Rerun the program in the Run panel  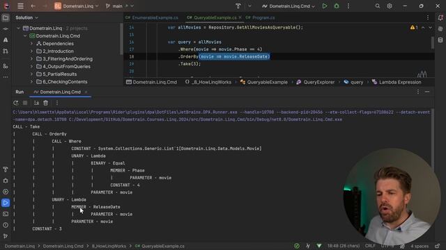16,103
